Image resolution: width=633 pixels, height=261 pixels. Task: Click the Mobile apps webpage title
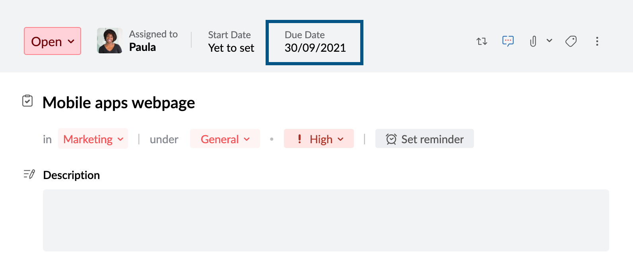point(118,103)
